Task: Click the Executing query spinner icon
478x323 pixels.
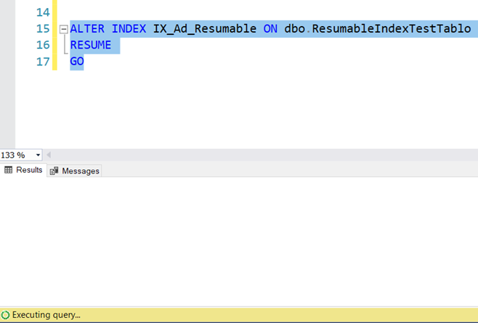Action: (6, 315)
